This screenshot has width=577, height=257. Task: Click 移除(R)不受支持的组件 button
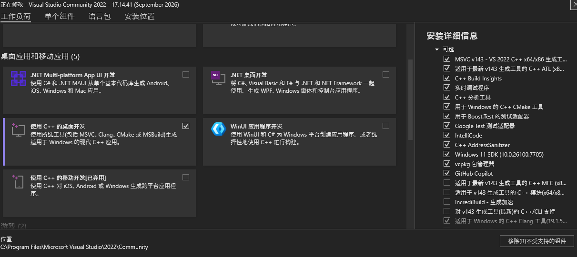pyautogui.click(x=537, y=241)
